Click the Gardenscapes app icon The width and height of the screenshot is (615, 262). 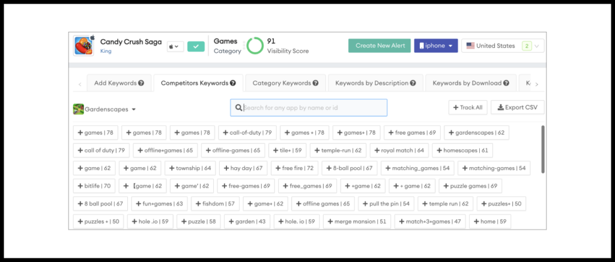tap(78, 109)
